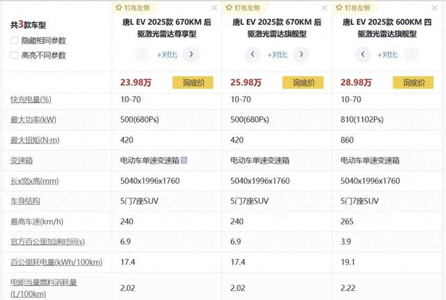The height and width of the screenshot is (300, 446).
Task: Open the 最大功率(kW) parameter explanation
Action: [x=33, y=120]
